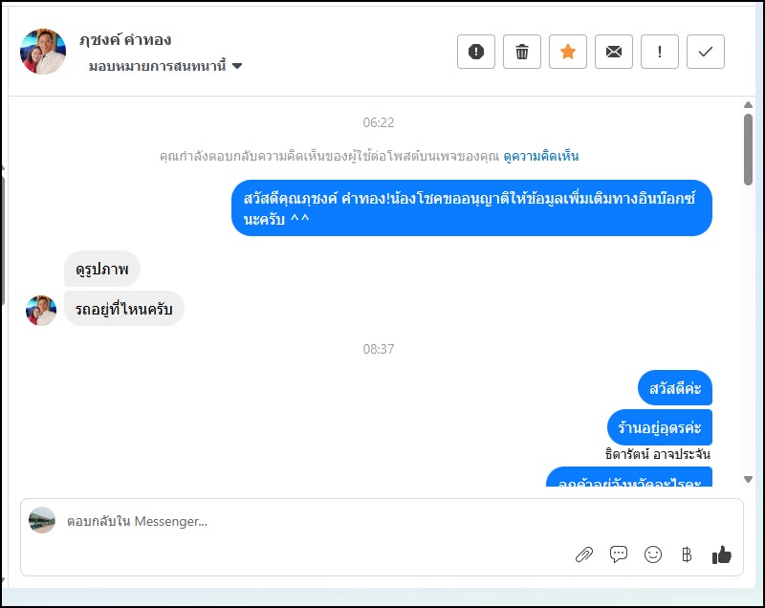
Task: Toggle the orange star follow-up flag
Action: [x=567, y=52]
